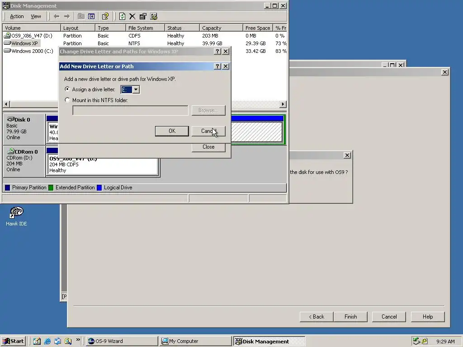Screen dimensions: 463x347
Task: Click the Back arrow toolbar icon
Action: pyautogui.click(x=57, y=16)
